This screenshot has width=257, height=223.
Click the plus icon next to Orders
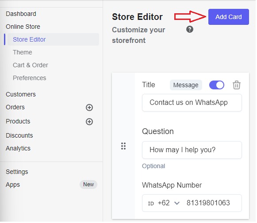point(90,108)
